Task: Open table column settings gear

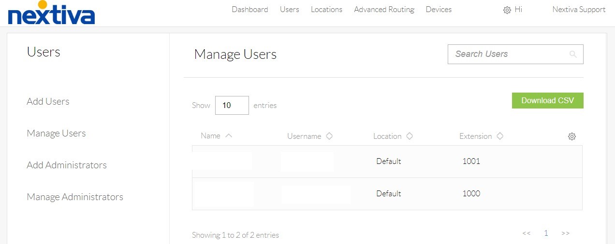Action: (x=571, y=136)
